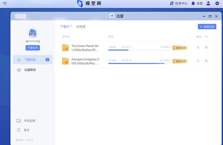This screenshot has height=145, width=223.
Task: Pause The.Green.Planet download
Action: pos(198,48)
